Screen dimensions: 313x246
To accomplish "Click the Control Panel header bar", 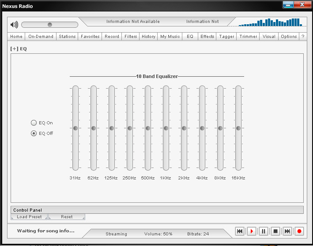I will (157, 210).
